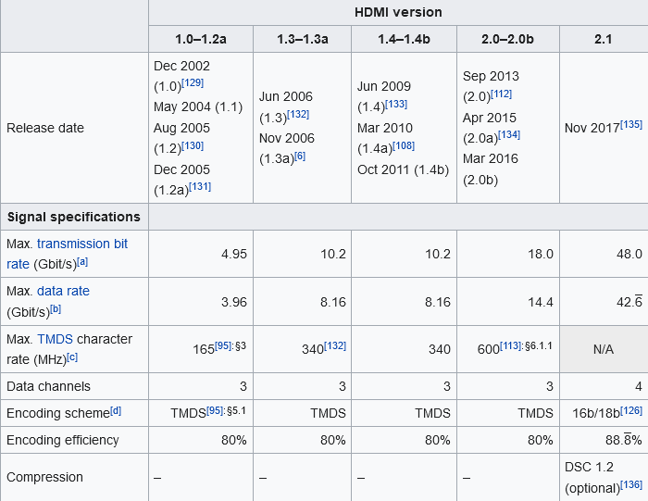Open the TMDS link in the character rate row
648x501 pixels.
55,339
